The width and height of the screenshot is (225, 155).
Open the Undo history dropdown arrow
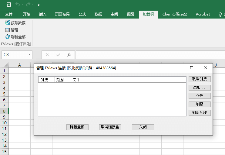pyautogui.click(x=22, y=5)
